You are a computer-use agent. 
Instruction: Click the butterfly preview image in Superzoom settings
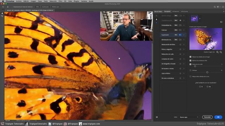(206, 39)
